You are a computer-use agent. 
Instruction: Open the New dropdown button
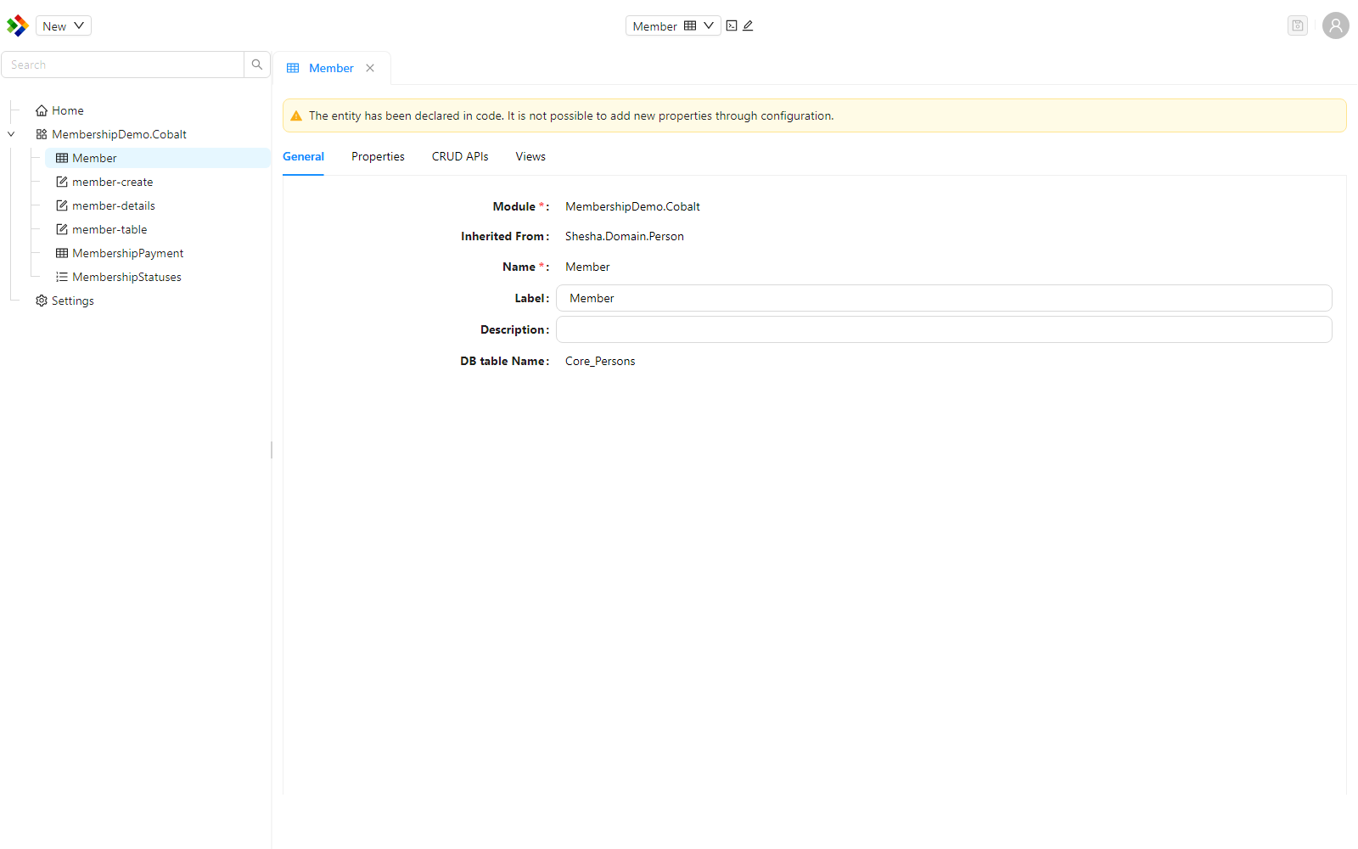(x=64, y=25)
